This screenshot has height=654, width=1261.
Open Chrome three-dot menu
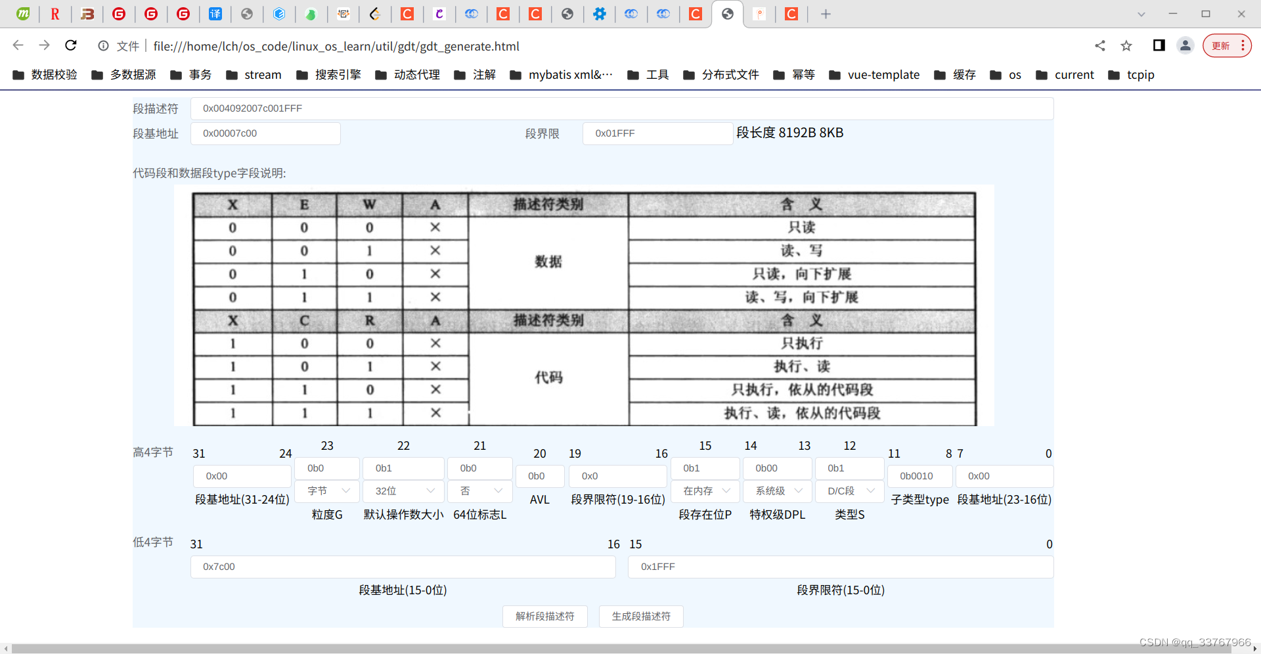tap(1243, 45)
